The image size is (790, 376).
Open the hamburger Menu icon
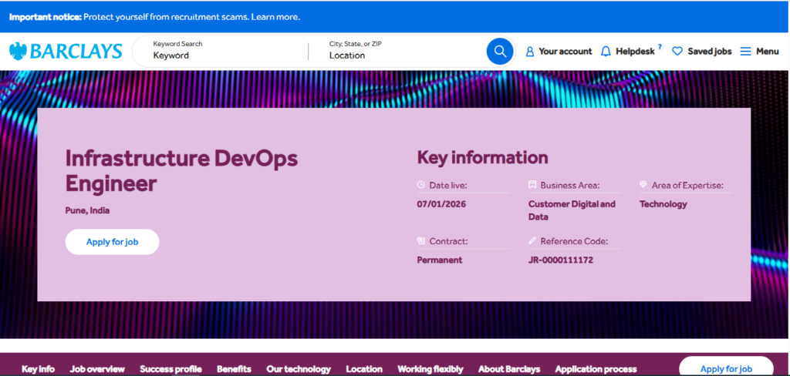[746, 52]
